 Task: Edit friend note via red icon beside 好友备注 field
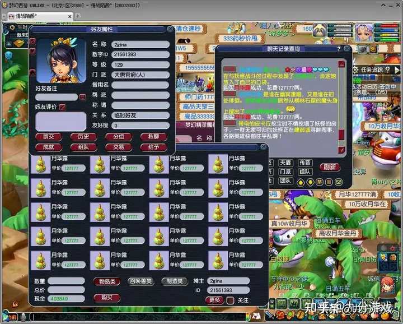(82, 97)
